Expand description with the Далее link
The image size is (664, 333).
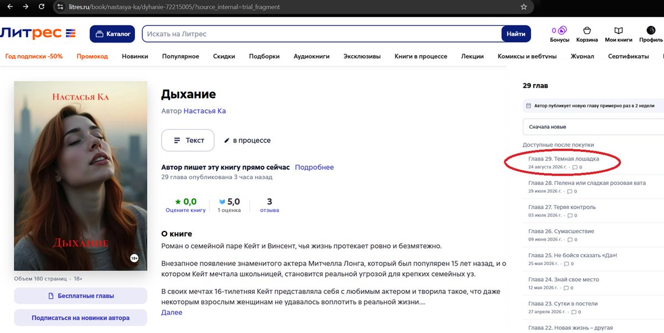pyautogui.click(x=172, y=313)
